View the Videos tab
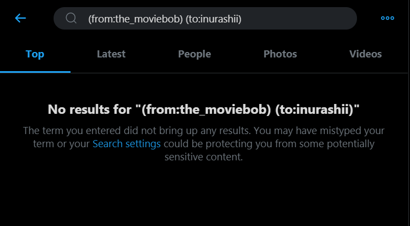The height and width of the screenshot is (226, 410). [365, 54]
